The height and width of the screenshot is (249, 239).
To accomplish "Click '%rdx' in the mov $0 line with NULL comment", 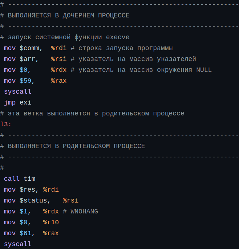I will click(58, 70).
